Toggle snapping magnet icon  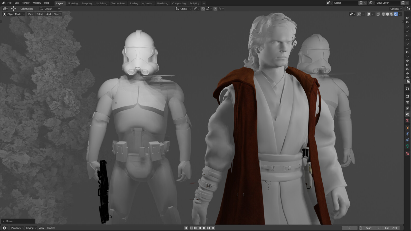click(x=203, y=9)
